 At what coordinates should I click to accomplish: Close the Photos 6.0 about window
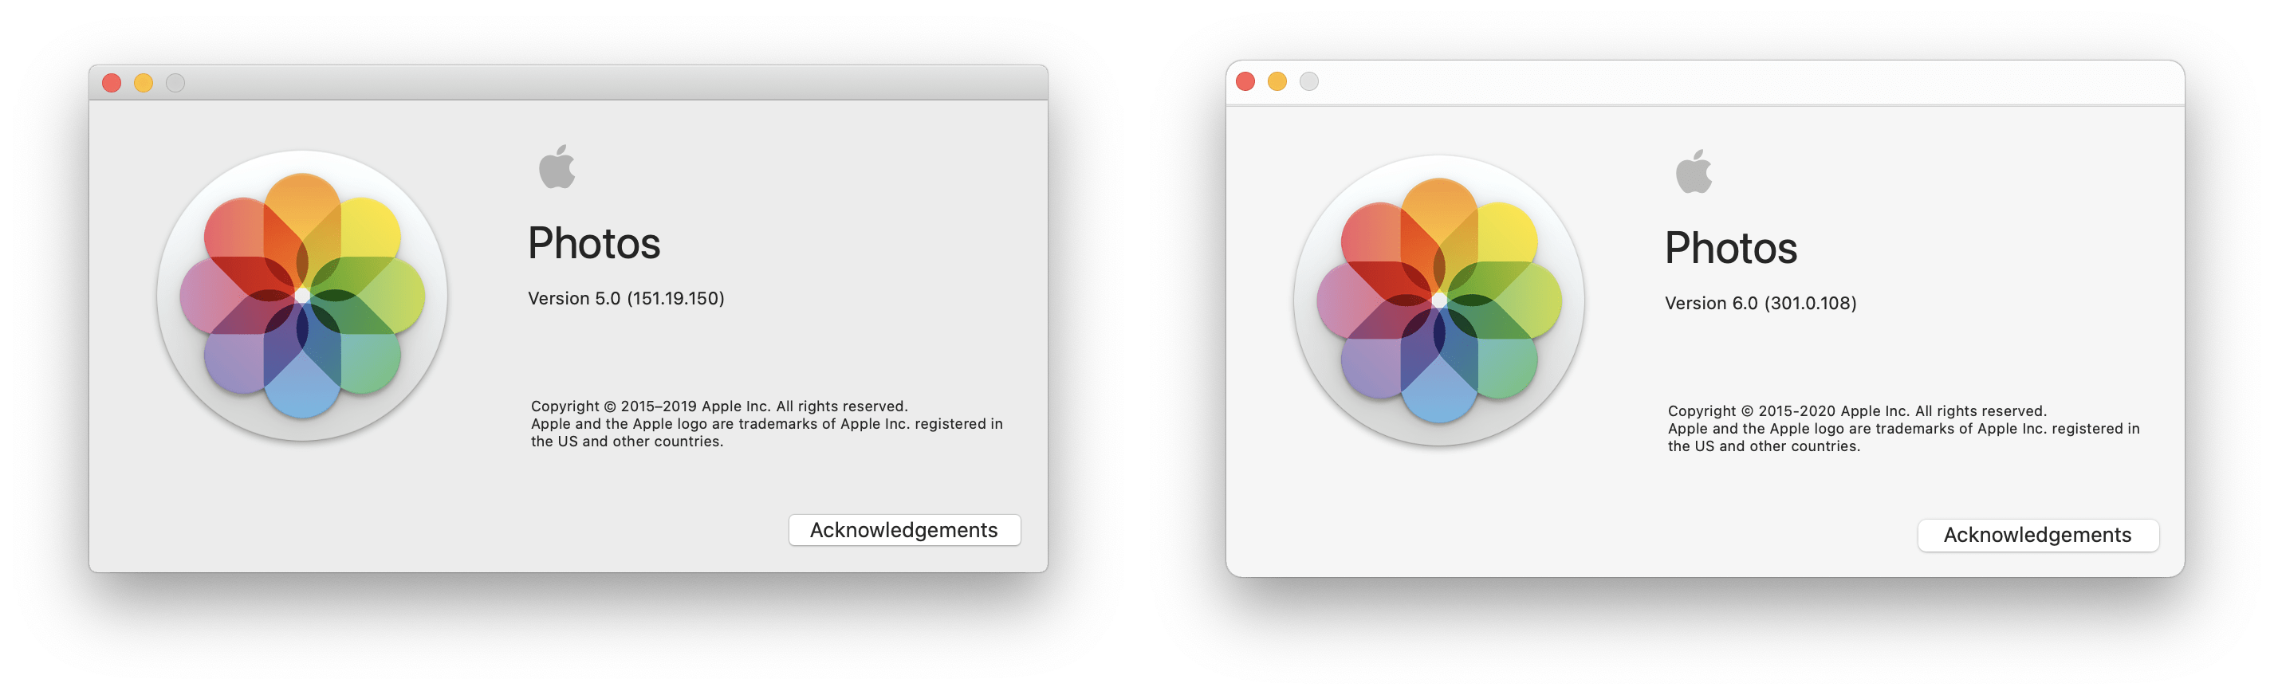click(1245, 81)
